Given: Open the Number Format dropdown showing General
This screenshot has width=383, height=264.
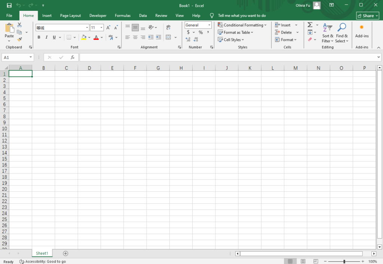Looking at the screenshot, I should [198, 25].
